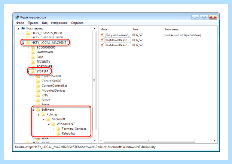This screenshot has width=232, height=164.
Task: Click the folder icon of HKEY_LOCAL_MACHINE
Action: tap(28, 42)
